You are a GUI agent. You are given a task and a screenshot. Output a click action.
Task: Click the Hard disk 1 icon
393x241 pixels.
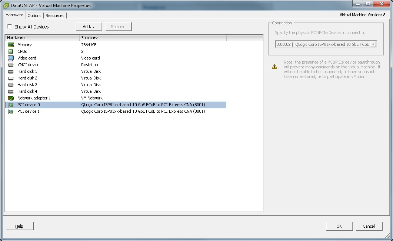coord(11,71)
